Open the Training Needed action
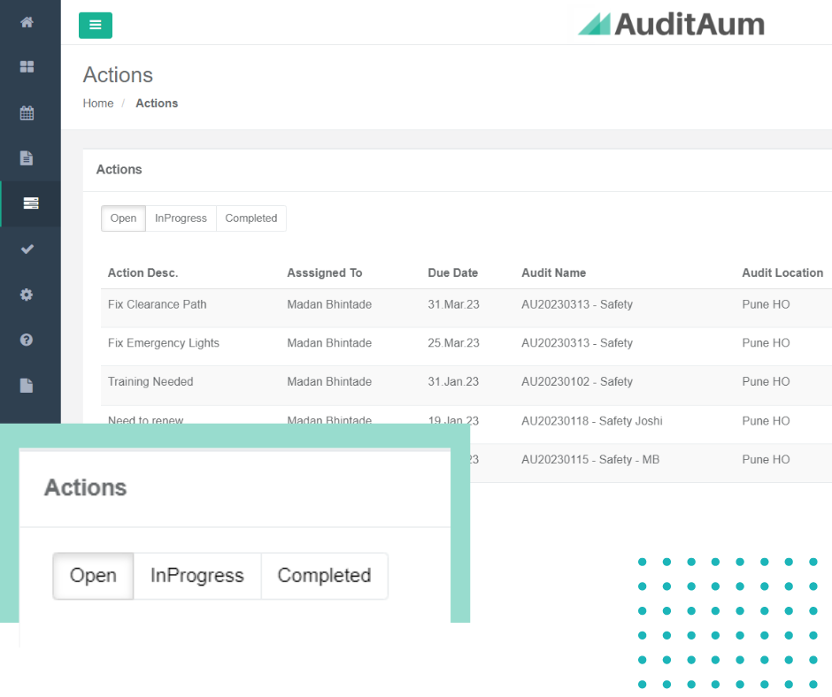The width and height of the screenshot is (832, 697). 150,382
